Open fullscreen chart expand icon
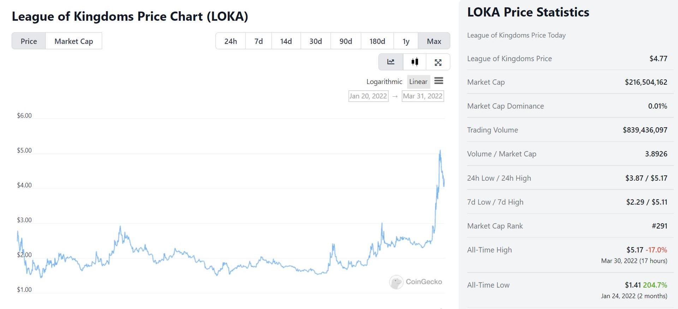The width and height of the screenshot is (678, 309). click(x=438, y=62)
